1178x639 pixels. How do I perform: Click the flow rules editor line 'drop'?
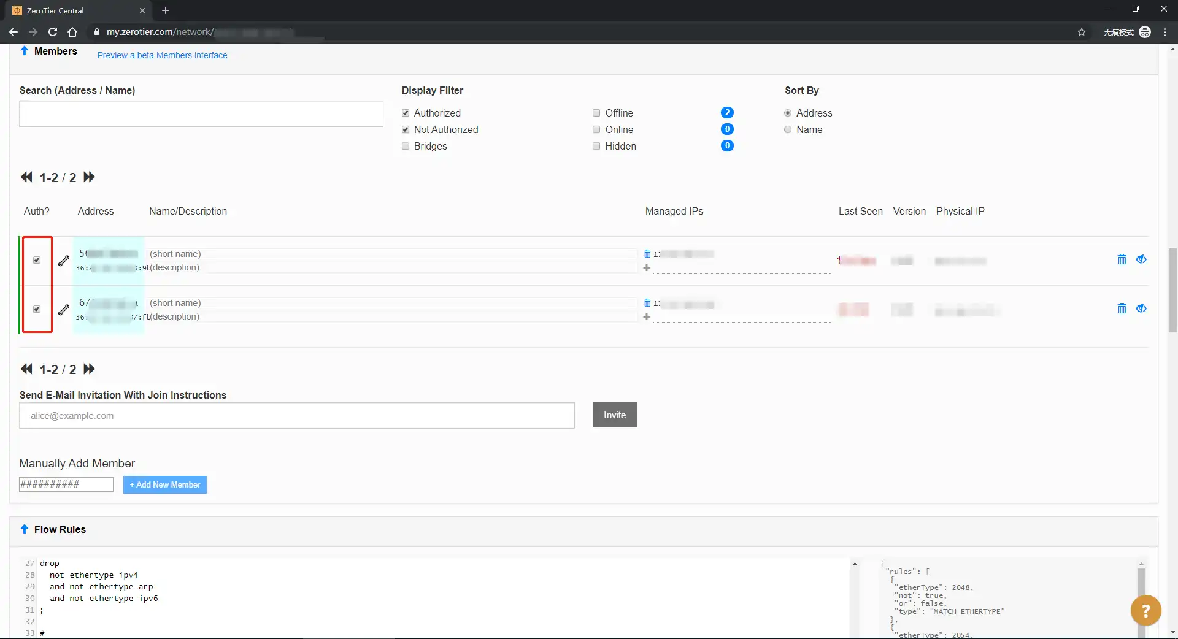(x=50, y=563)
